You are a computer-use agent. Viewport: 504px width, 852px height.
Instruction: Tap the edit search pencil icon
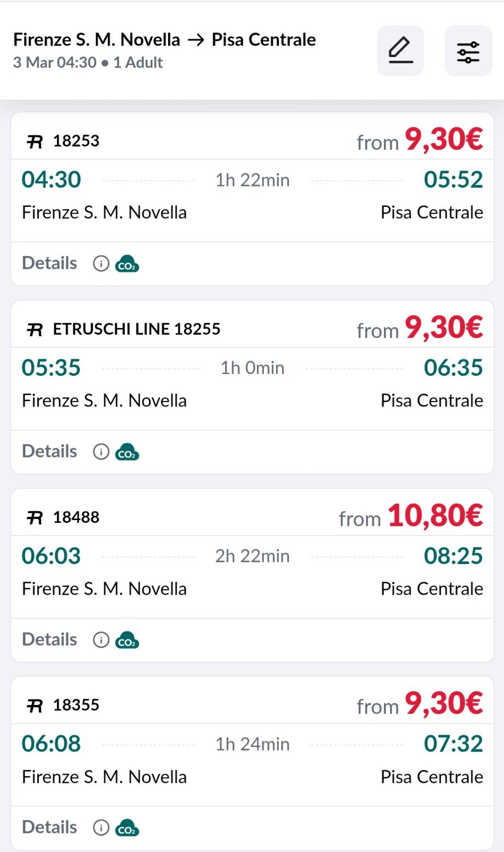point(400,50)
